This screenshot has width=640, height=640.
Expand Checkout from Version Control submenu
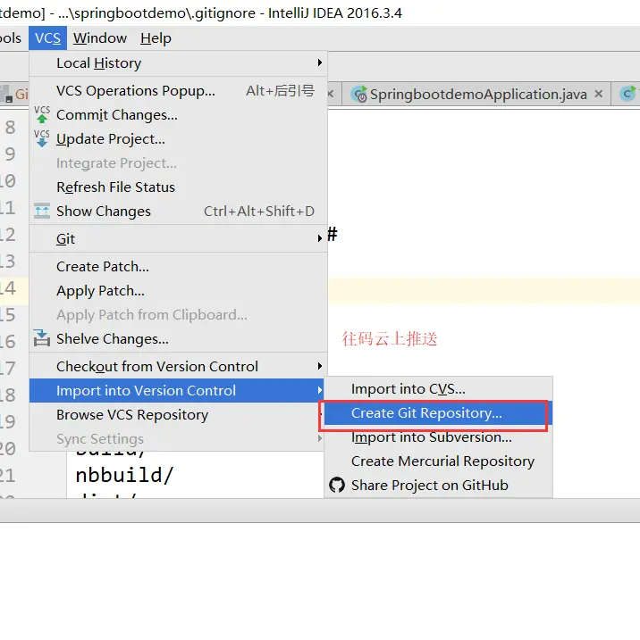click(x=178, y=367)
